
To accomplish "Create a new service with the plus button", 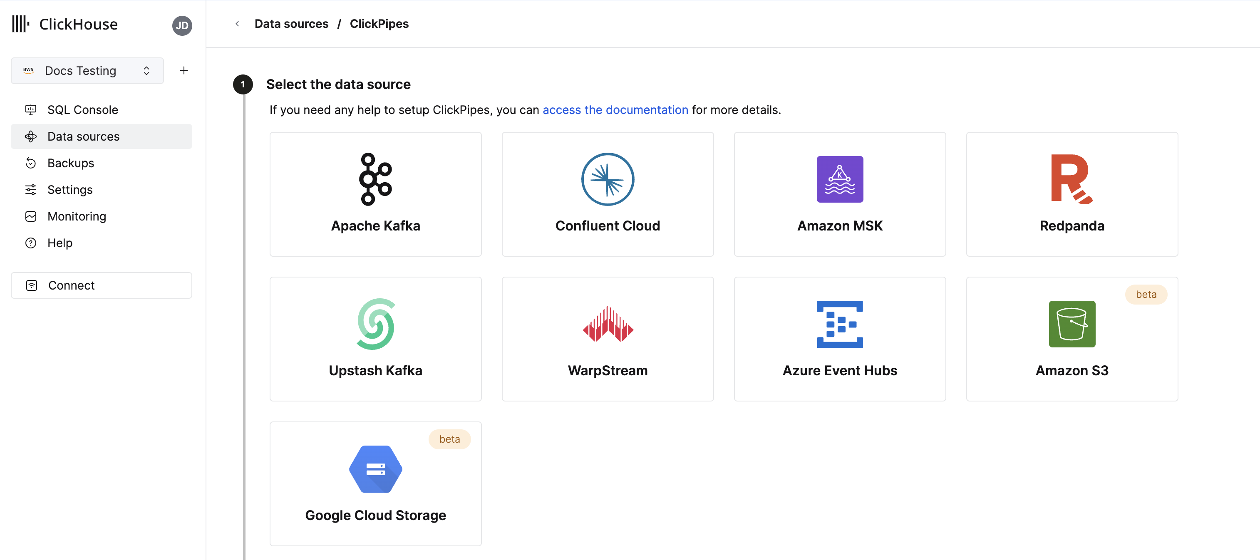I will pyautogui.click(x=184, y=70).
